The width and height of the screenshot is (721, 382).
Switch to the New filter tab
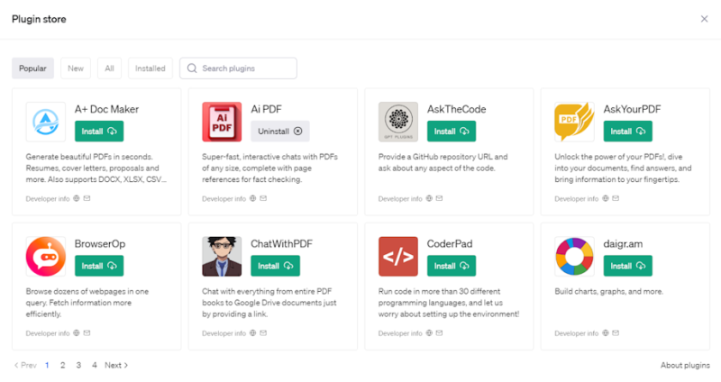click(x=76, y=68)
